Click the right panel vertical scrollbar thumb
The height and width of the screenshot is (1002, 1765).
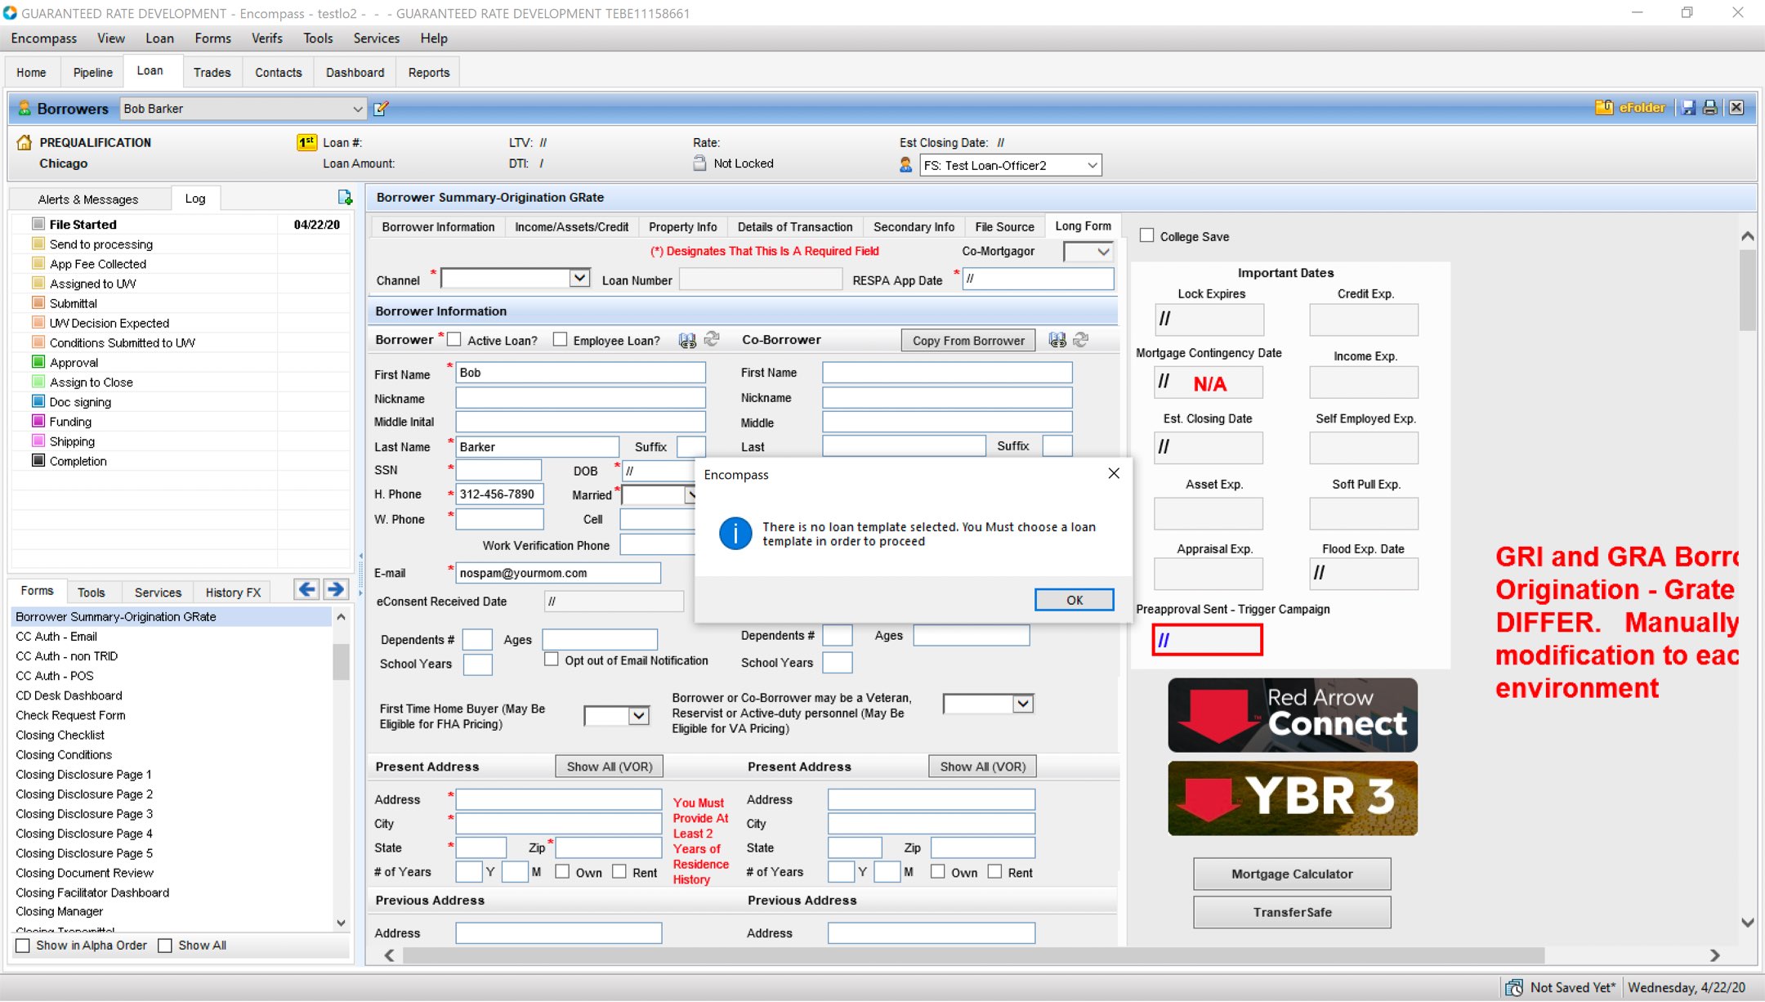click(x=1747, y=290)
